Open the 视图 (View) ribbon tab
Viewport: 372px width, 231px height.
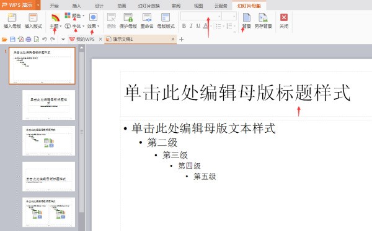(198, 6)
